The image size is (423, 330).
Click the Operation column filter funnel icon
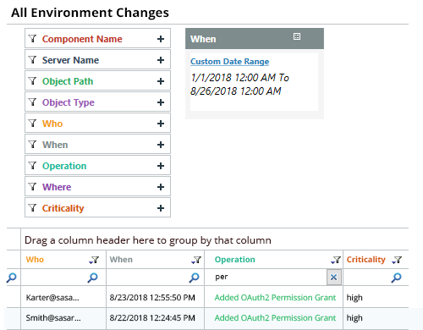click(x=336, y=260)
